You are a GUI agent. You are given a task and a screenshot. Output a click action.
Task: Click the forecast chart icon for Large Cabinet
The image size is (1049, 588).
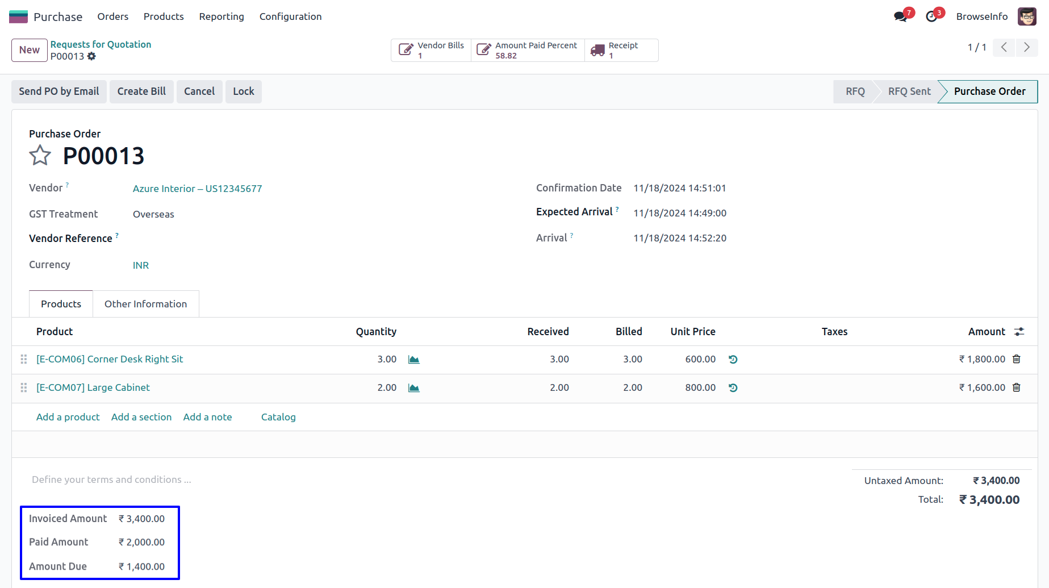[x=413, y=388]
